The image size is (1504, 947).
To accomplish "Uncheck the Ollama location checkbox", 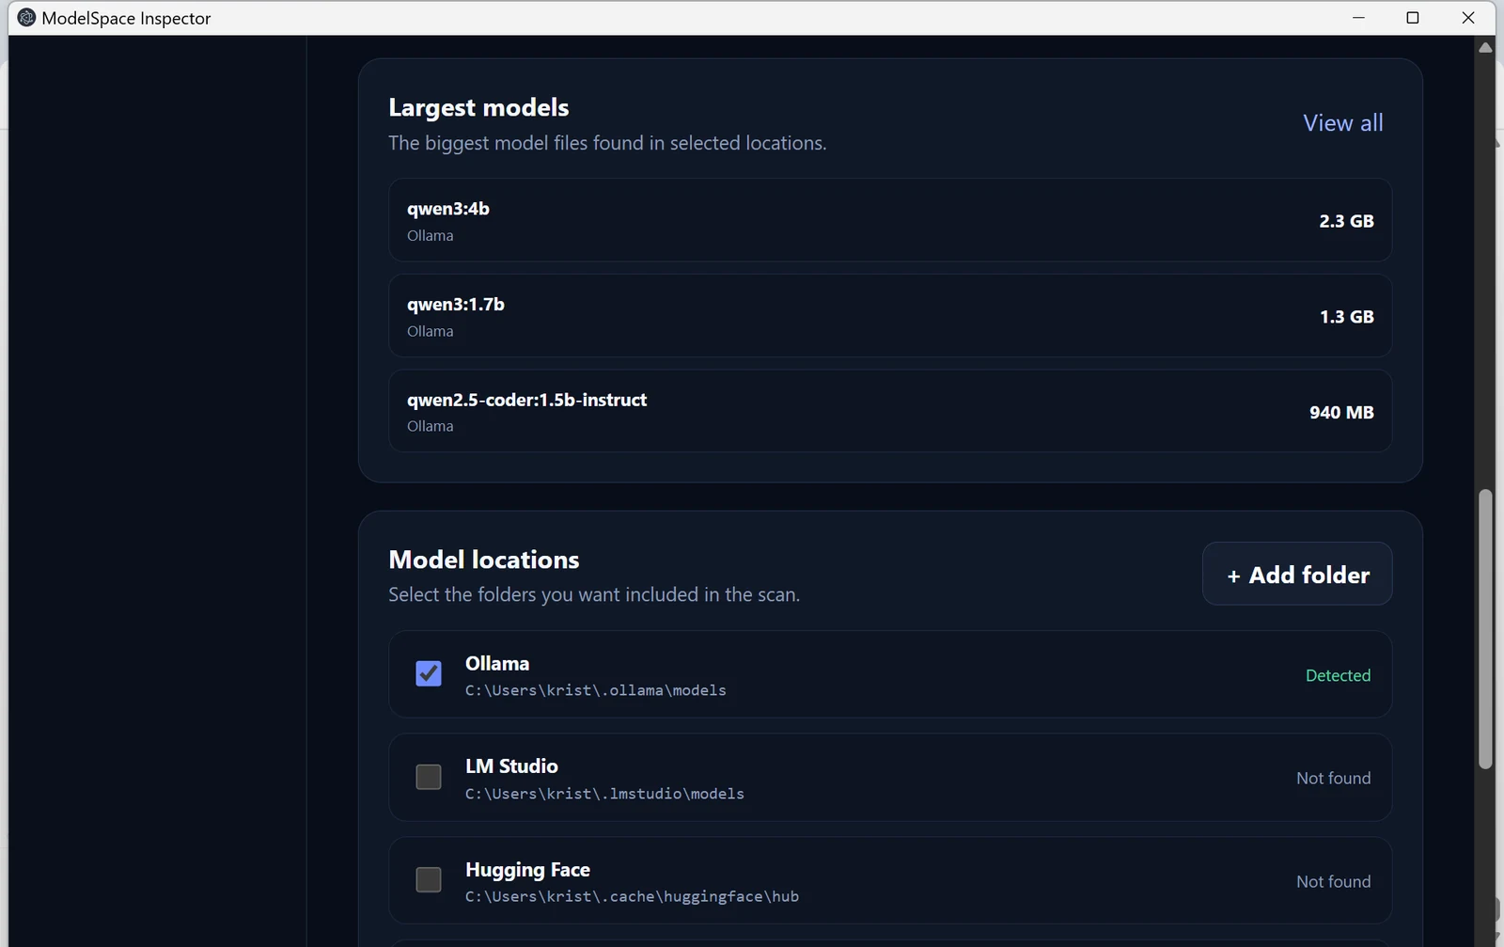I will (429, 673).
